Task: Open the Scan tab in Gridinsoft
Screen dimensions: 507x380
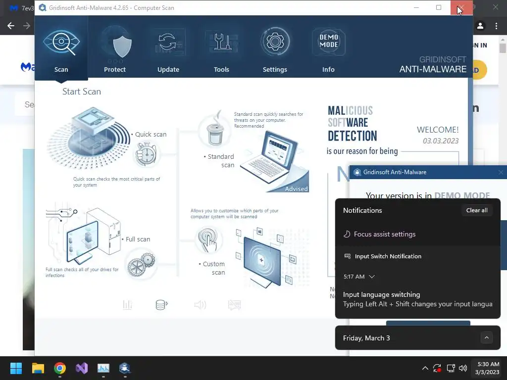Action: point(61,48)
